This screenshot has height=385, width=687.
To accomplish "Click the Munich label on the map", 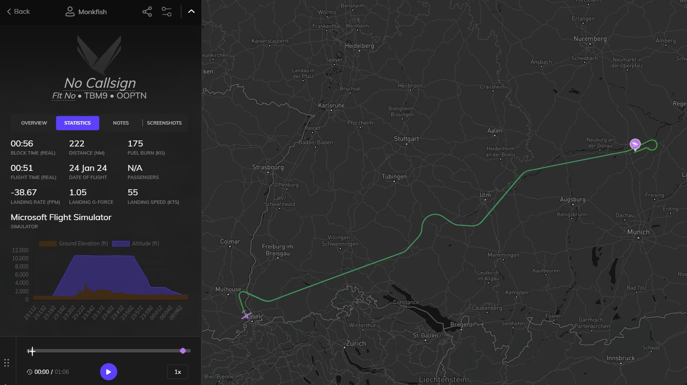I will [x=638, y=232].
